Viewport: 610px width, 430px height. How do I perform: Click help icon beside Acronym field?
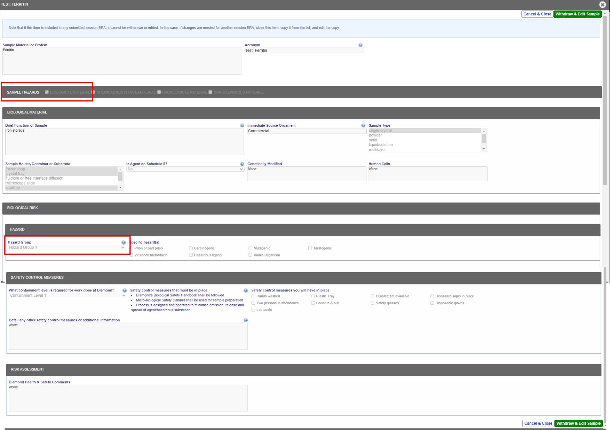coord(360,45)
